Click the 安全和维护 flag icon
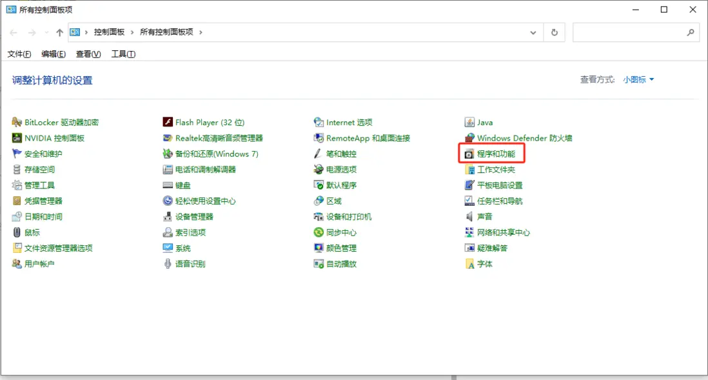Screen dimensions: 708x380 [17, 154]
